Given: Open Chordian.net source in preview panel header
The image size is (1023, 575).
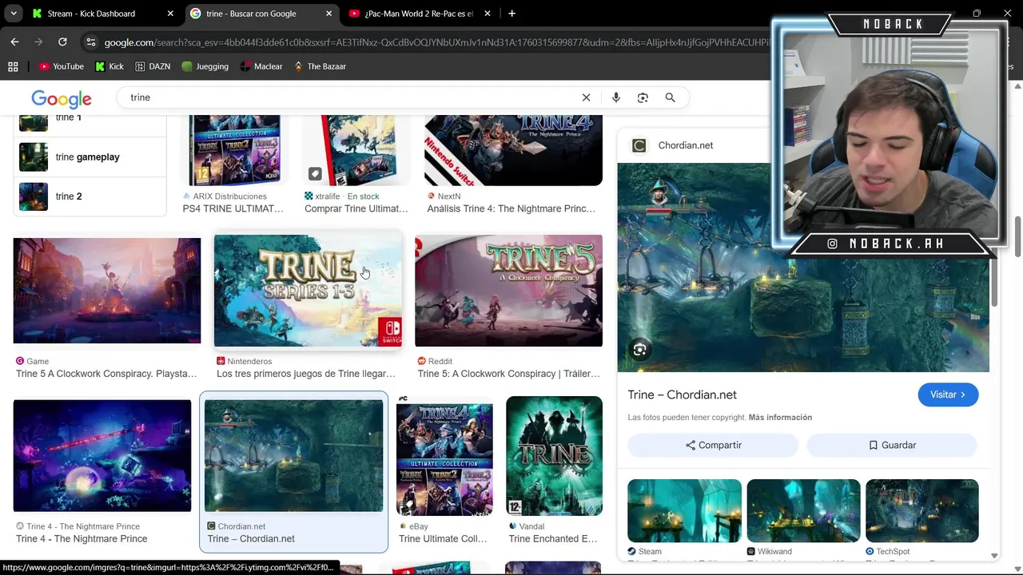Looking at the screenshot, I should click(x=673, y=145).
